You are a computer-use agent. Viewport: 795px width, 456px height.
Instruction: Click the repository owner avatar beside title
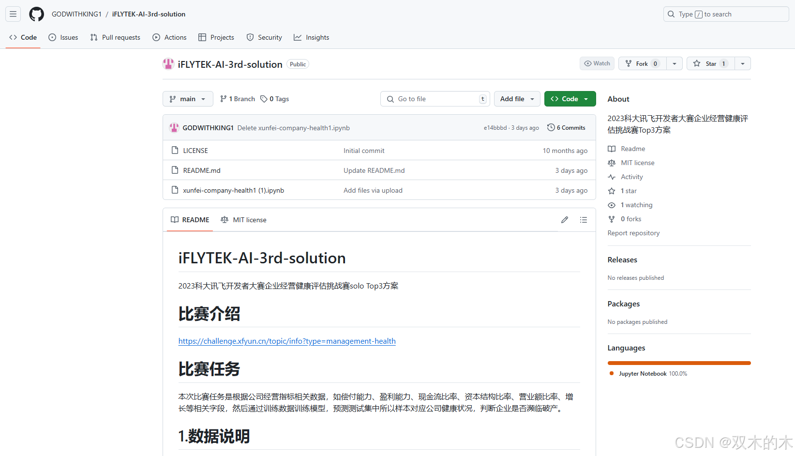[168, 64]
